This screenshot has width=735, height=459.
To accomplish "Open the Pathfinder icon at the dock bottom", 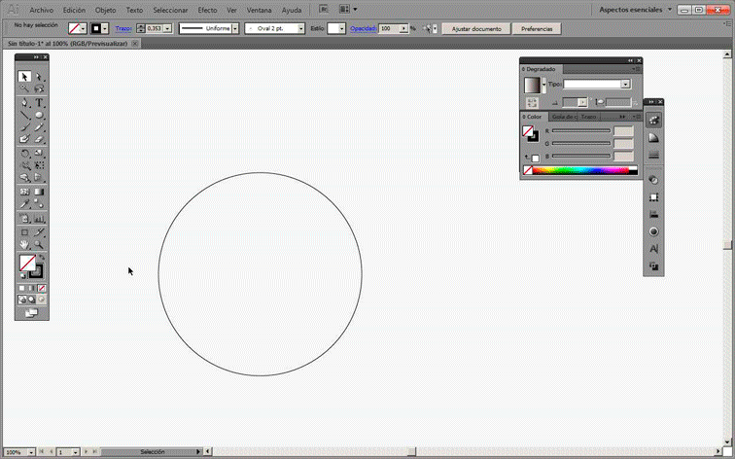I will (x=653, y=266).
